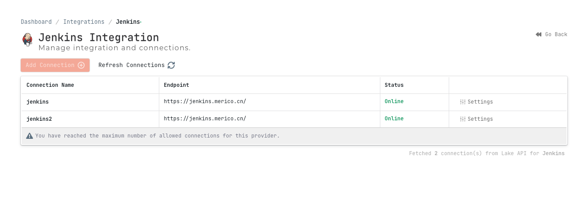Open Dashboard from the breadcrumb
Image resolution: width=578 pixels, height=197 pixels.
36,22
